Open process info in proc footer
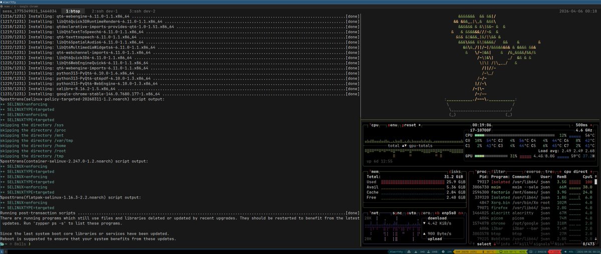 [505, 244]
